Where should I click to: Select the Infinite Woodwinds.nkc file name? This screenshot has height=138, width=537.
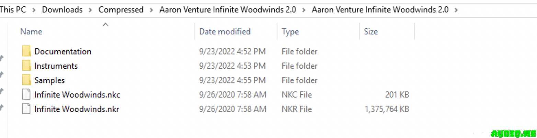[77, 95]
